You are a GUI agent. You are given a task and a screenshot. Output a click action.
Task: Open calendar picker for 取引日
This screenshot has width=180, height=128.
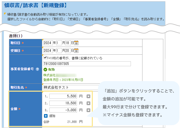76,43
